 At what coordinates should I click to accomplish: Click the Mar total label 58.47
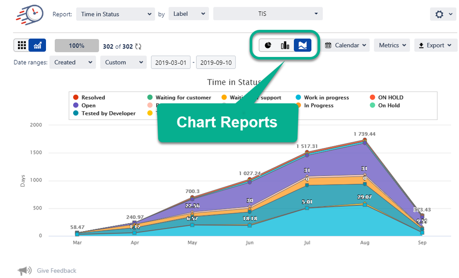tap(77, 227)
